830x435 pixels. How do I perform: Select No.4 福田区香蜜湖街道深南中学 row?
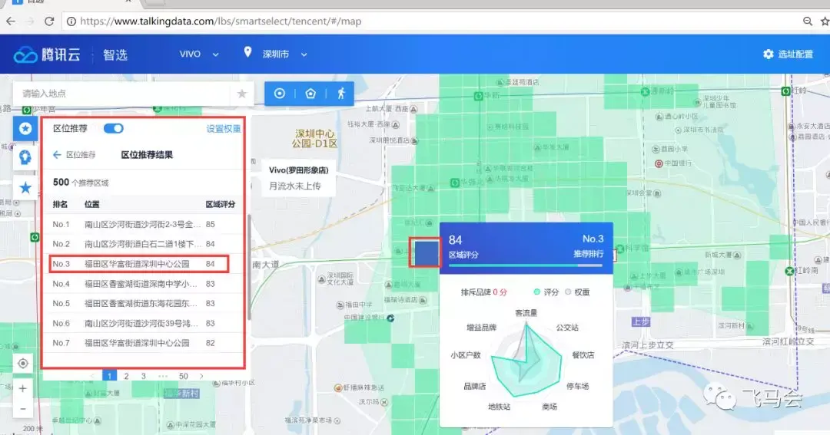coord(142,284)
